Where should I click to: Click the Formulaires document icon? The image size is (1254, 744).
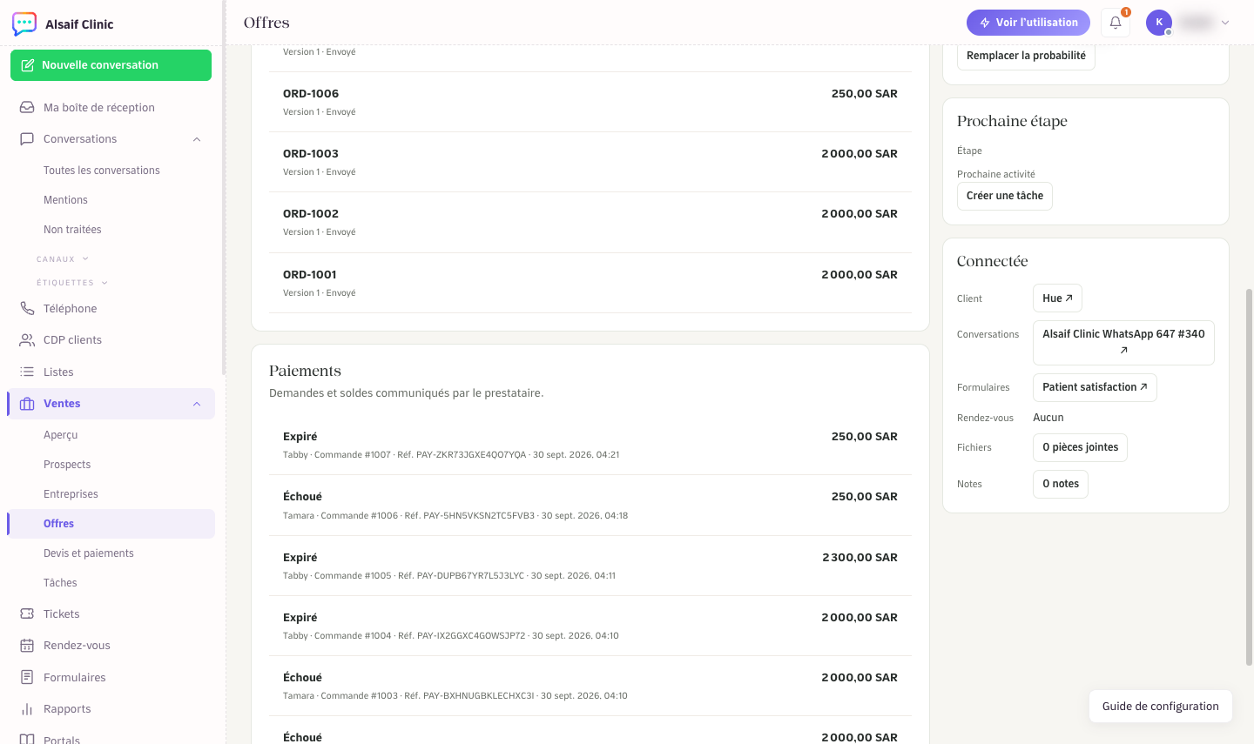pyautogui.click(x=27, y=677)
